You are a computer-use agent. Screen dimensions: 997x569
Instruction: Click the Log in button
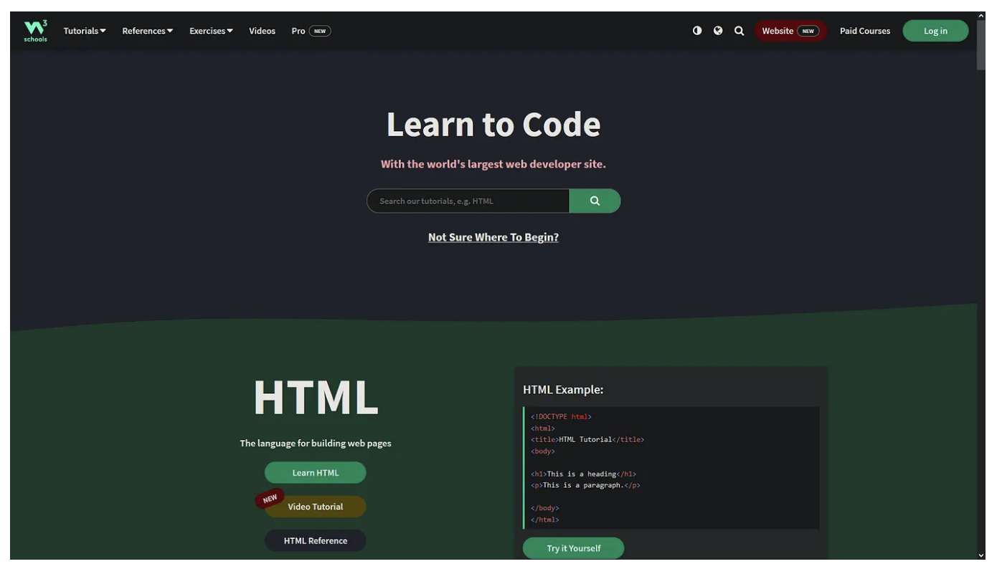pos(935,31)
